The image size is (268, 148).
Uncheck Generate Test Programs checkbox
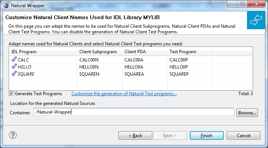point(11,94)
